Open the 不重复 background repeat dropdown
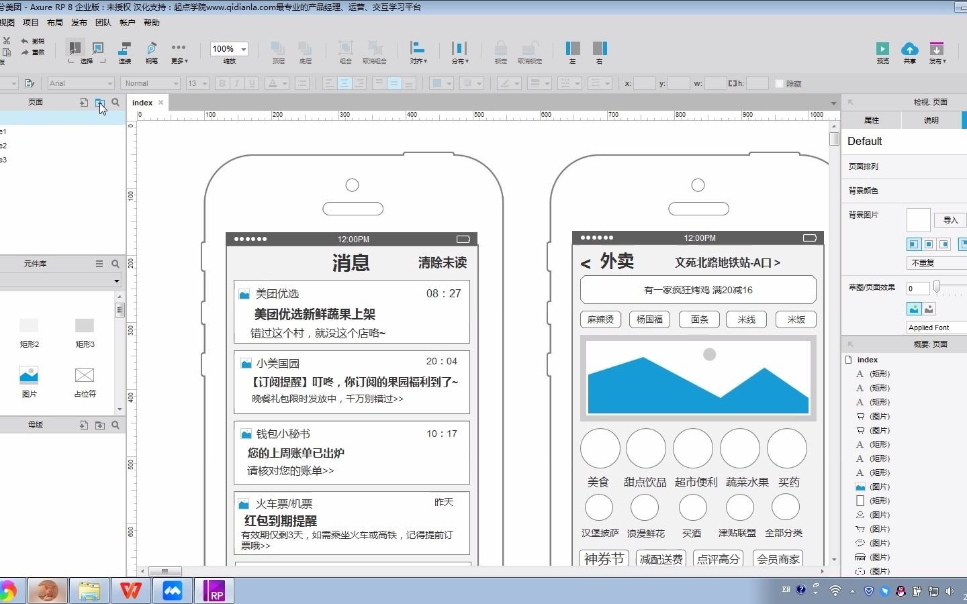 pos(935,263)
